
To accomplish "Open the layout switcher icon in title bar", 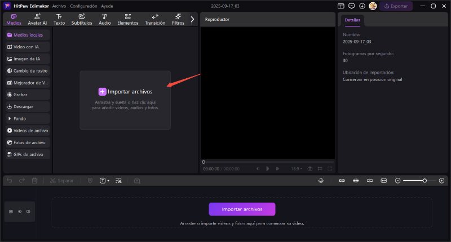I will tap(341, 6).
